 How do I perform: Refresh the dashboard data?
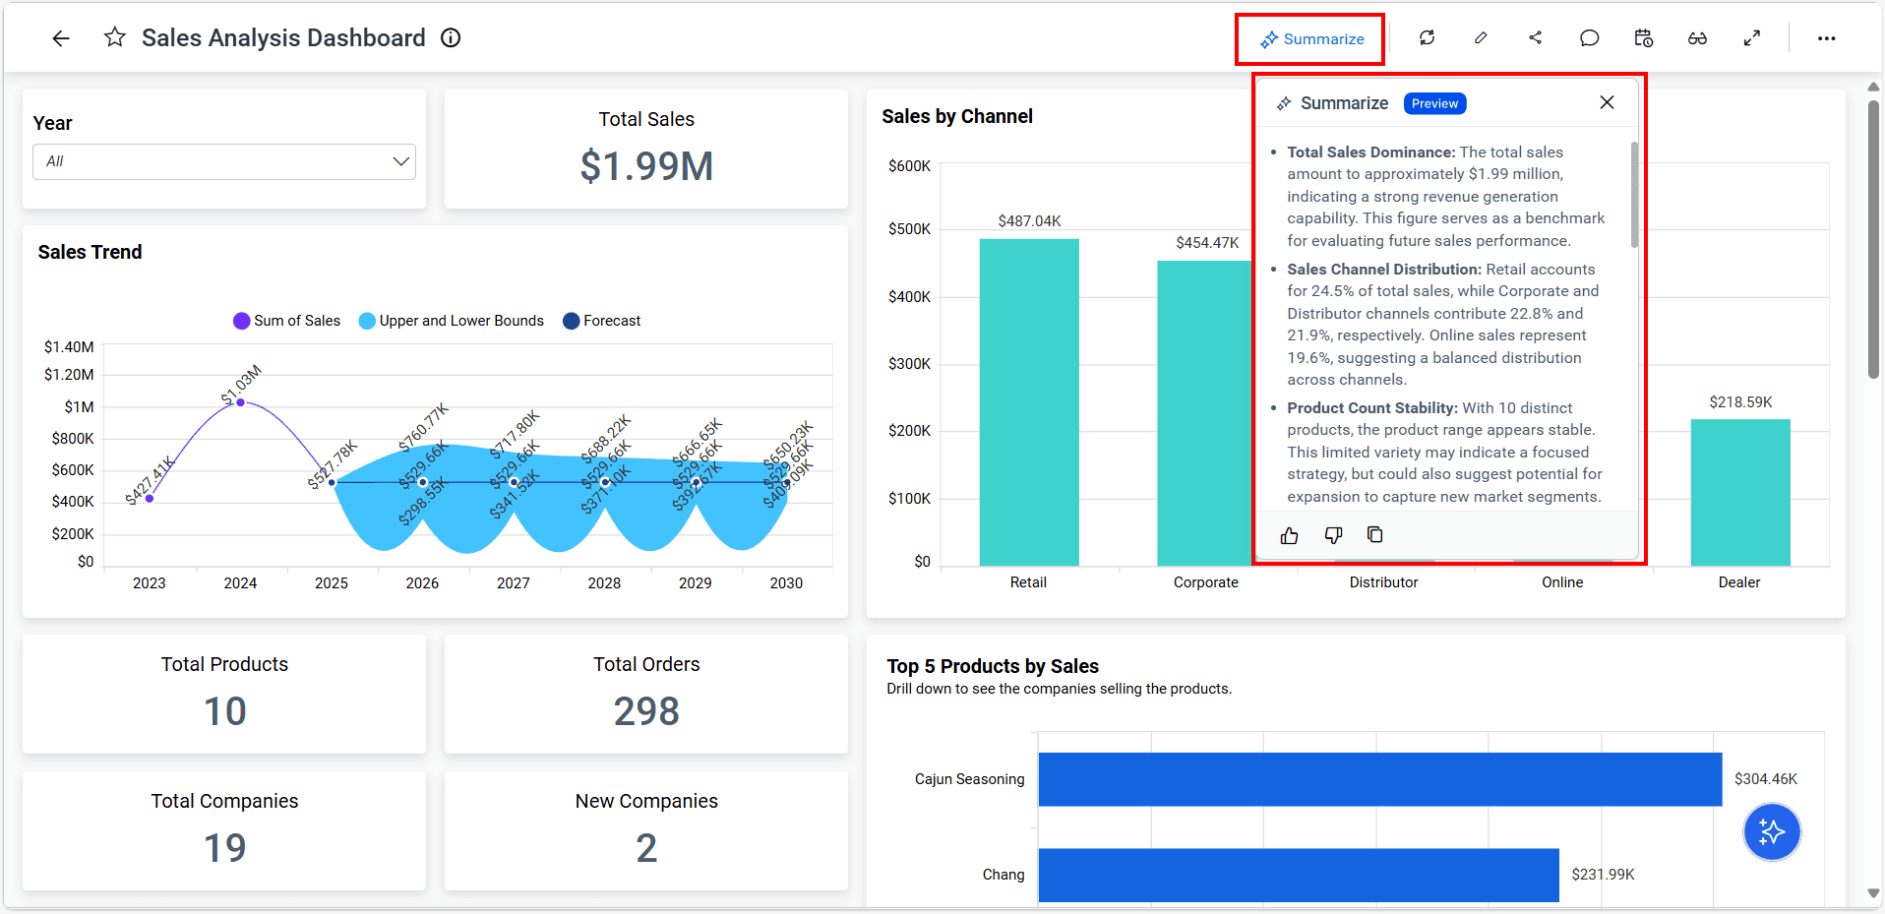[x=1428, y=37]
